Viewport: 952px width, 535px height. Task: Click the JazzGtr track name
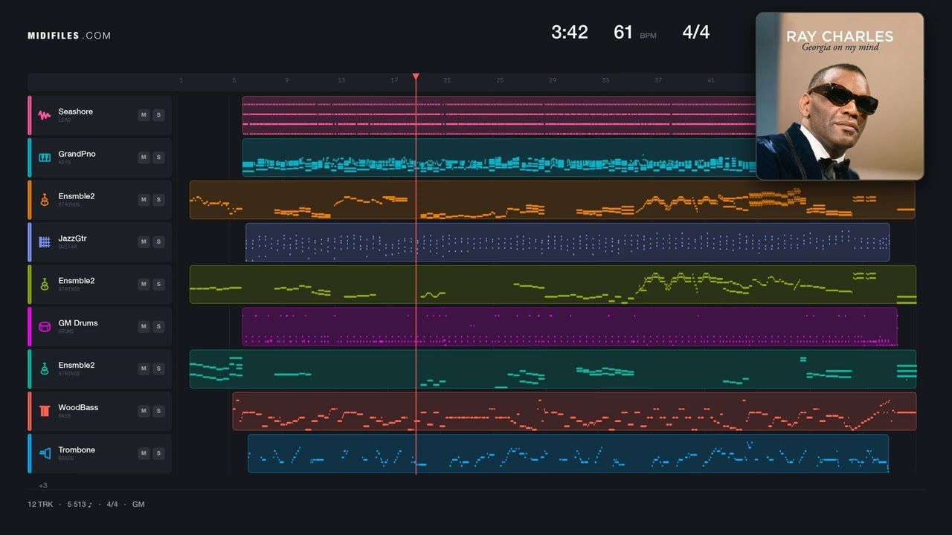73,239
